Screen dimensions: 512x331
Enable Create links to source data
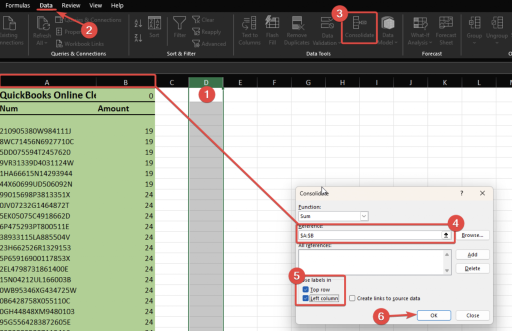[352, 298]
